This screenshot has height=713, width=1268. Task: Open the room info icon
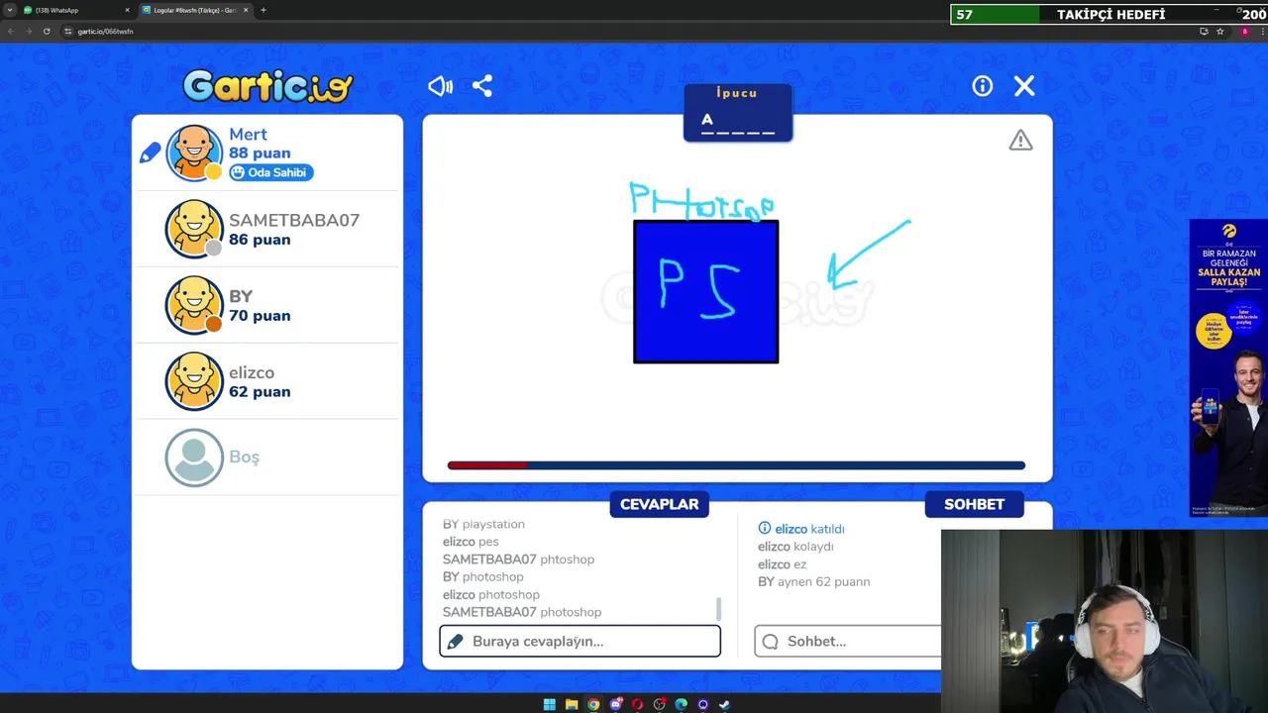point(982,86)
